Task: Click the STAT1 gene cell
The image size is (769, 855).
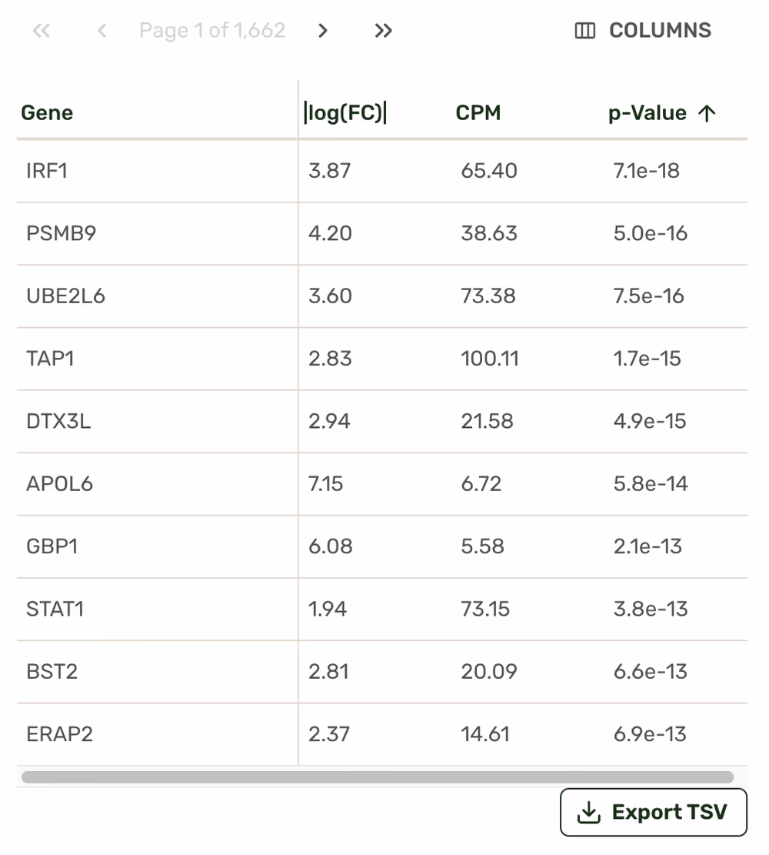Action: 55,610
